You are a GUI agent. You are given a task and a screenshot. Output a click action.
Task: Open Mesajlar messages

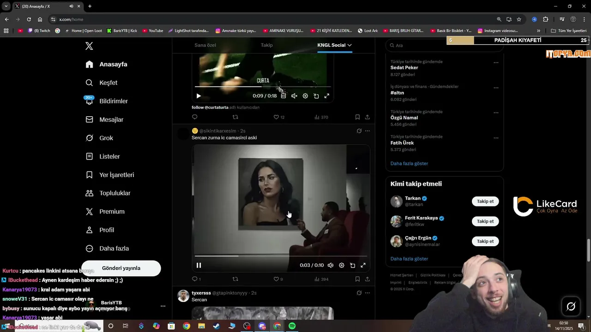coord(104,119)
